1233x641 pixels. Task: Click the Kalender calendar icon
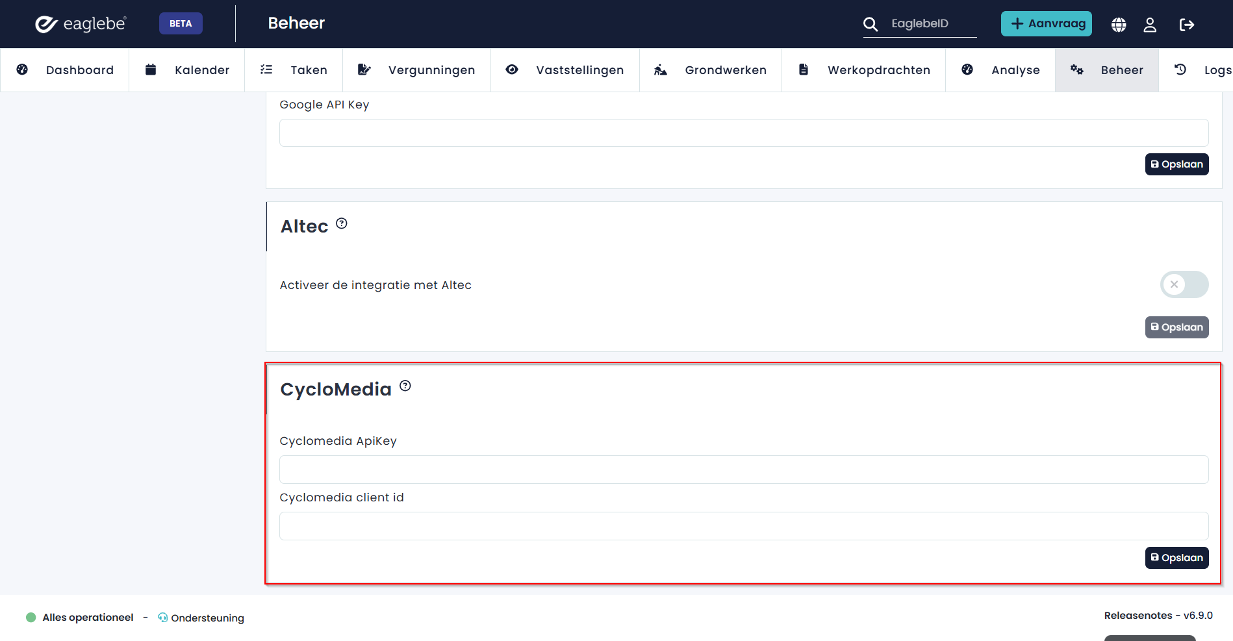[x=151, y=69]
